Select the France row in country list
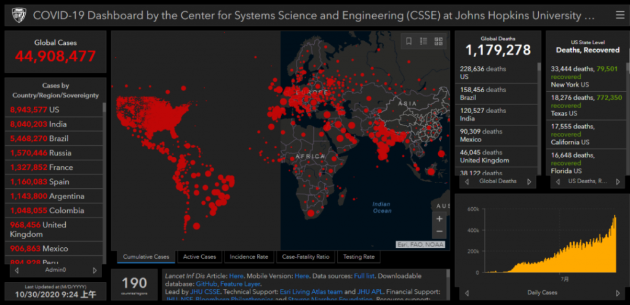 tap(54, 167)
